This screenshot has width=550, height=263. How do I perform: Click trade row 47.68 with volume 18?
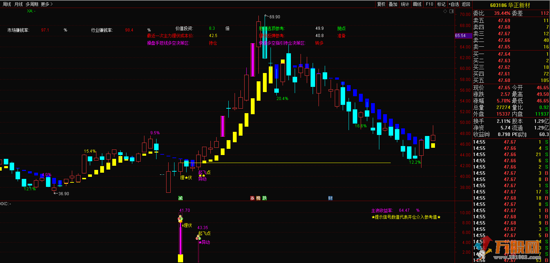coord(511,198)
